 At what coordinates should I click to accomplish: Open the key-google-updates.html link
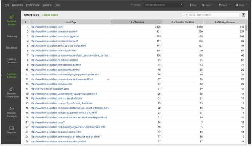click(64, 93)
